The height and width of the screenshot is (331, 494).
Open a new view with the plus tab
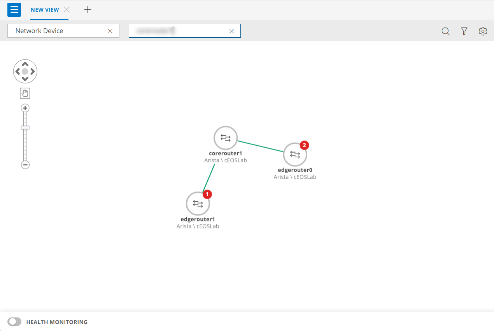coord(88,9)
